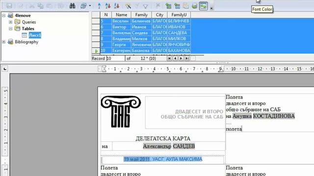
Task: Click Data Source of Current Document icon
Action: pyautogui.click(x=194, y=6)
